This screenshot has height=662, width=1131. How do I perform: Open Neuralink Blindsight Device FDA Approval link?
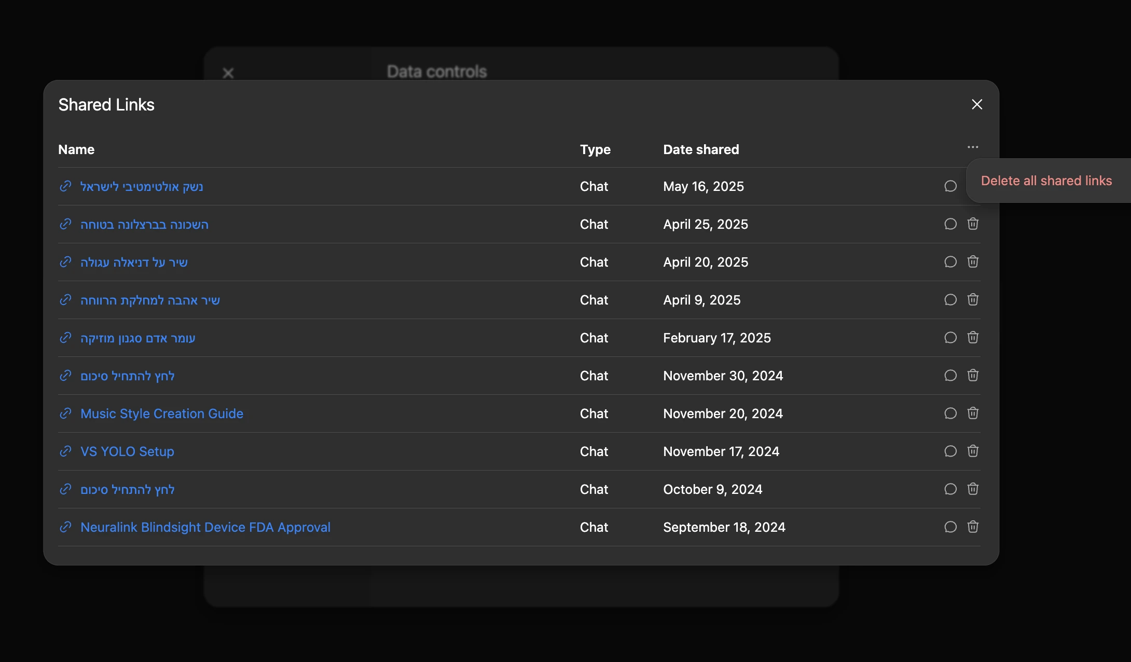(x=205, y=527)
